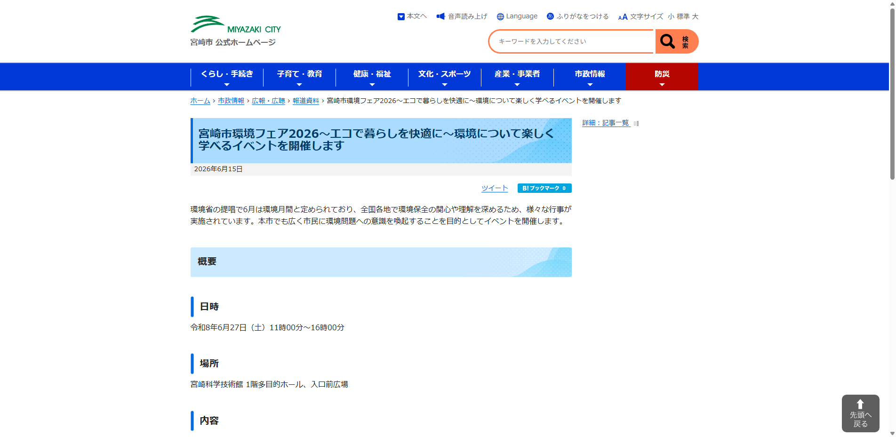Click the Language link text

pos(521,16)
